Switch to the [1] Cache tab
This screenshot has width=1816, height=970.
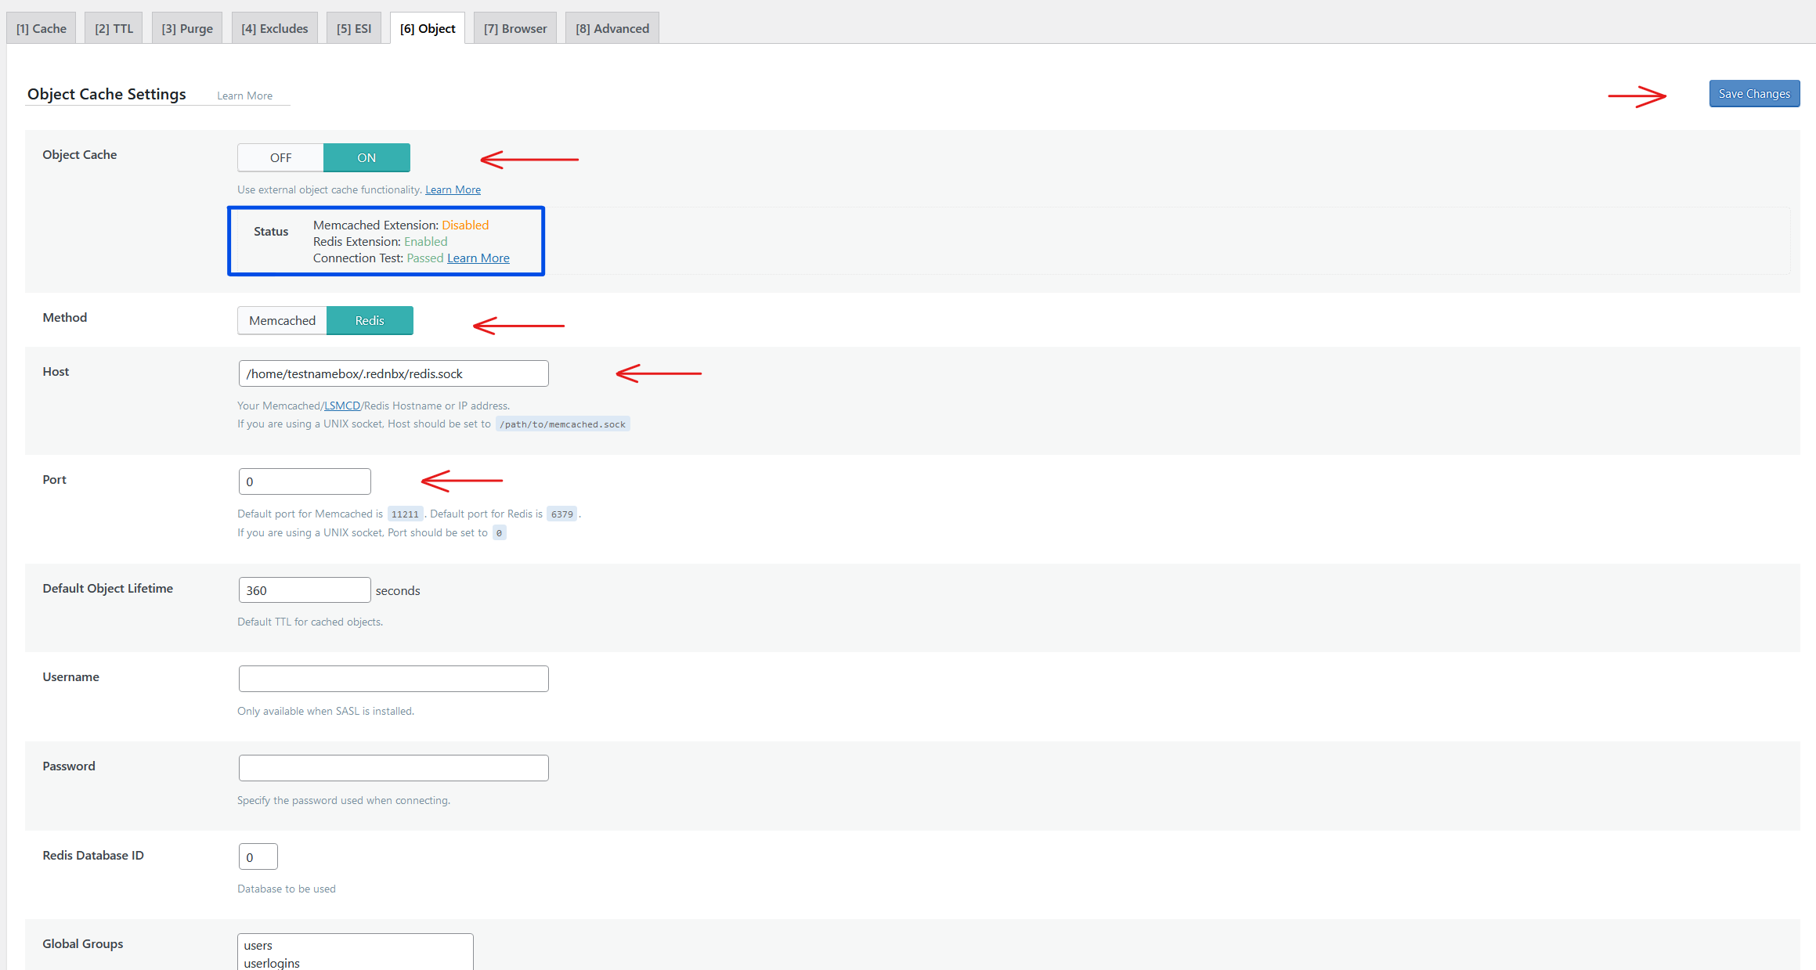[x=42, y=28]
